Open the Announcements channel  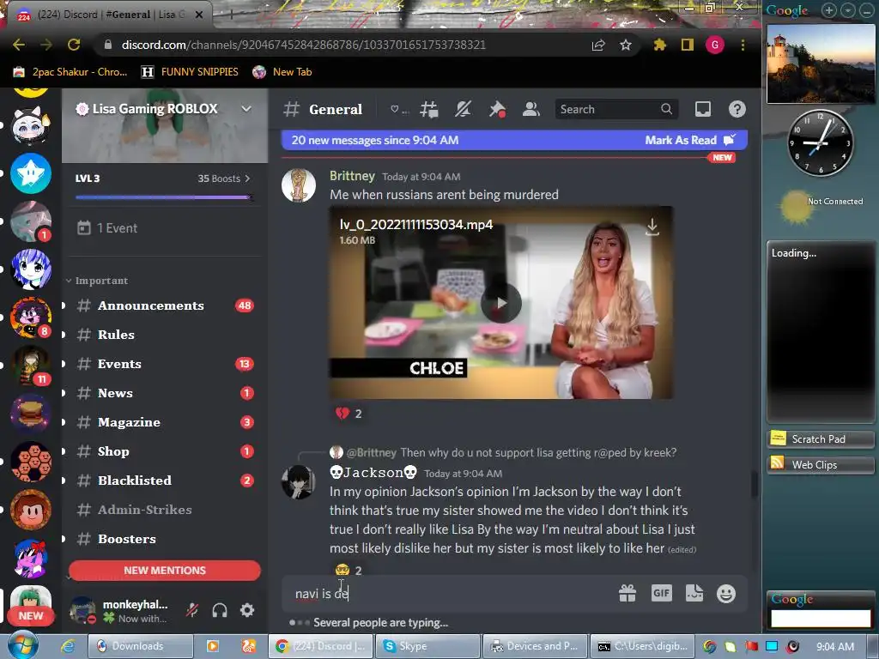(x=162, y=305)
